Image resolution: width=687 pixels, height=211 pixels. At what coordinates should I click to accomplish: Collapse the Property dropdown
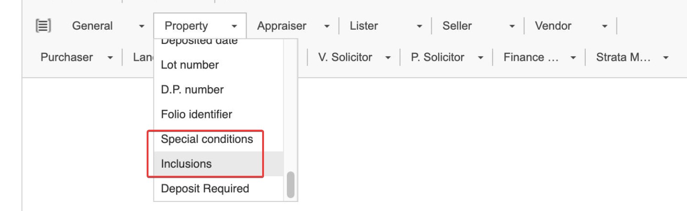pyautogui.click(x=200, y=26)
